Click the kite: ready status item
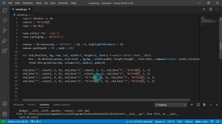The height and width of the screenshot is (124, 222). point(201,122)
